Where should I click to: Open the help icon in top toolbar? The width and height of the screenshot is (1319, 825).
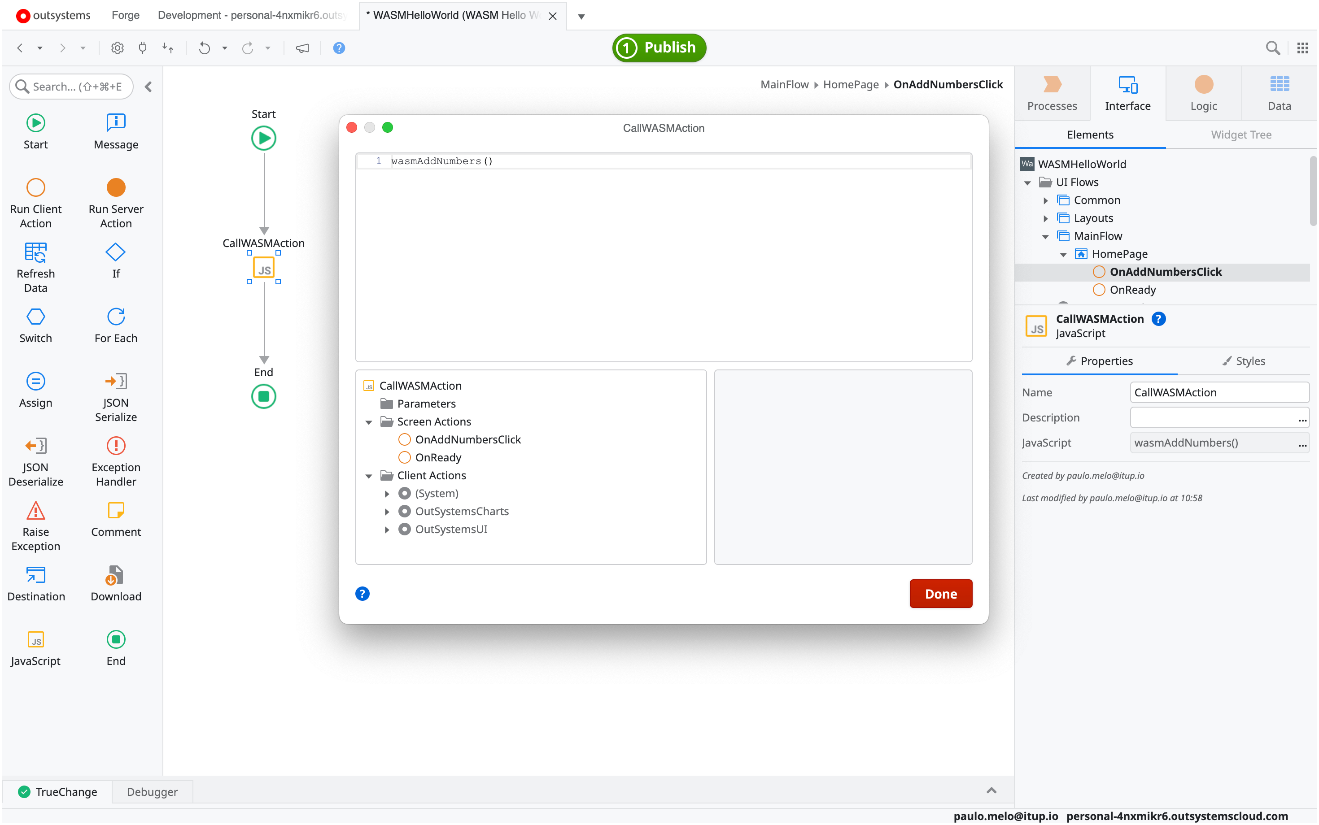point(339,48)
